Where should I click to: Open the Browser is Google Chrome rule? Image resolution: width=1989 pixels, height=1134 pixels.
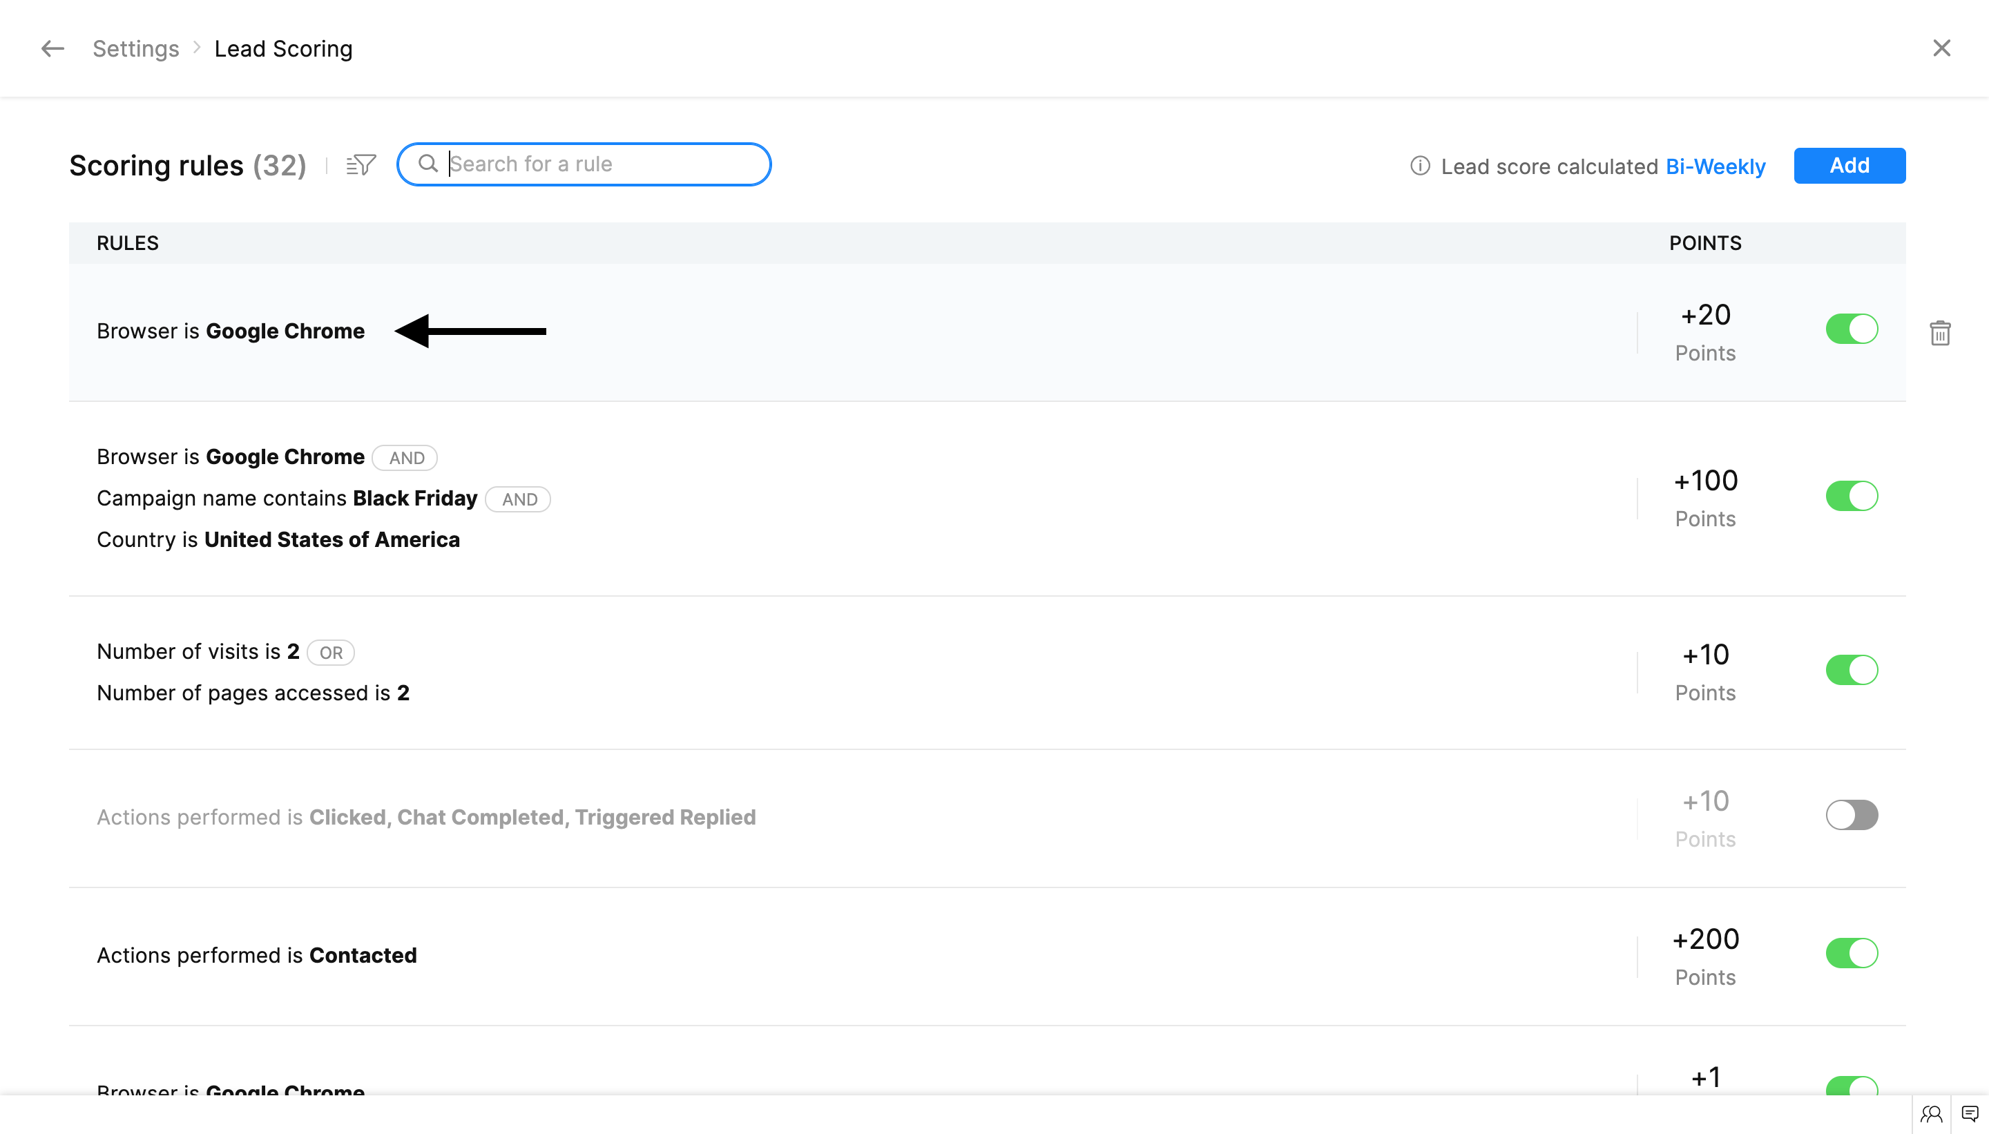pyautogui.click(x=231, y=331)
